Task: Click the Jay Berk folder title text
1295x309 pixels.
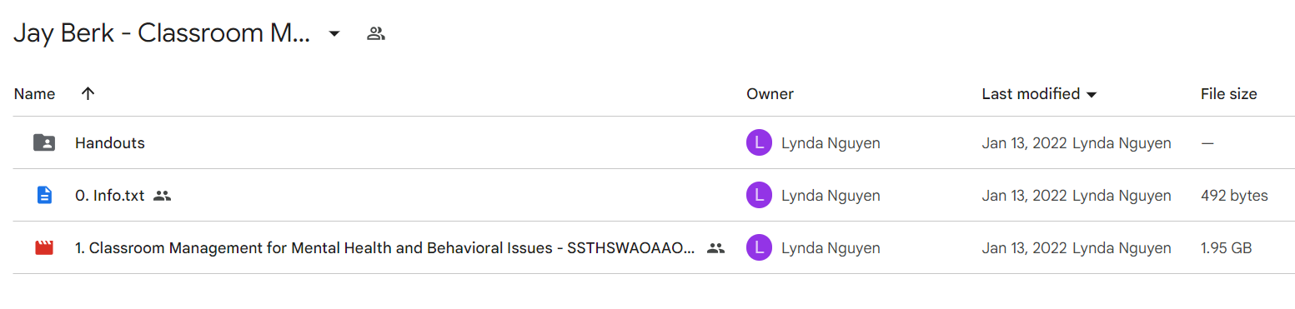Action: (163, 34)
